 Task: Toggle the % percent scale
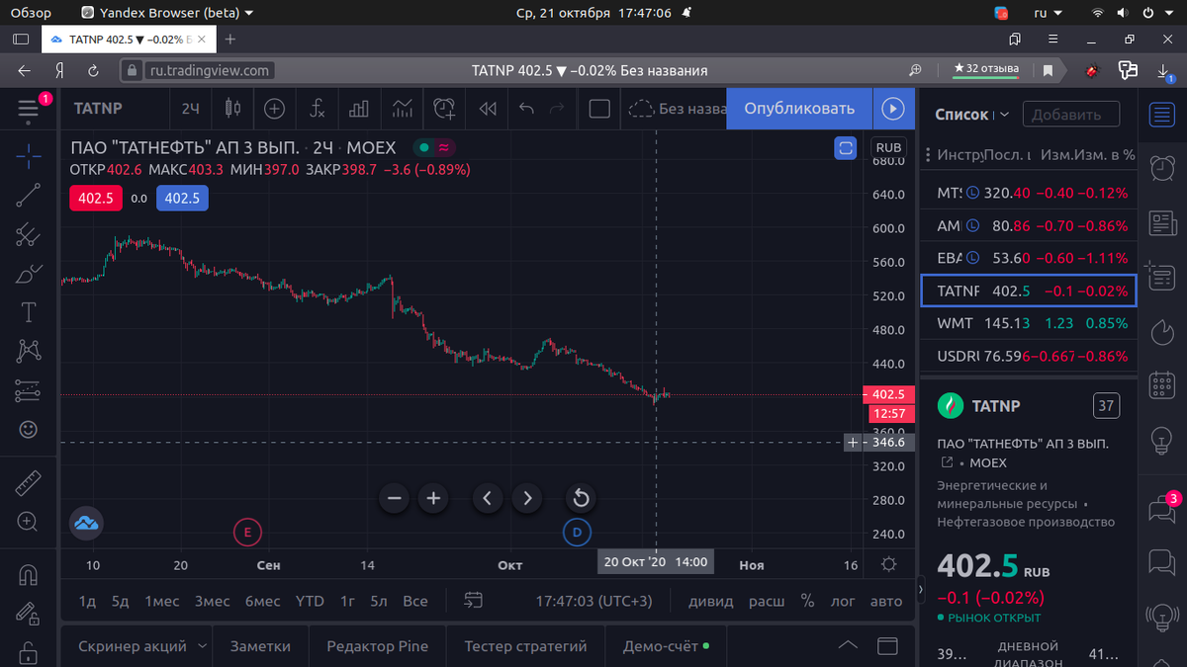(x=808, y=601)
